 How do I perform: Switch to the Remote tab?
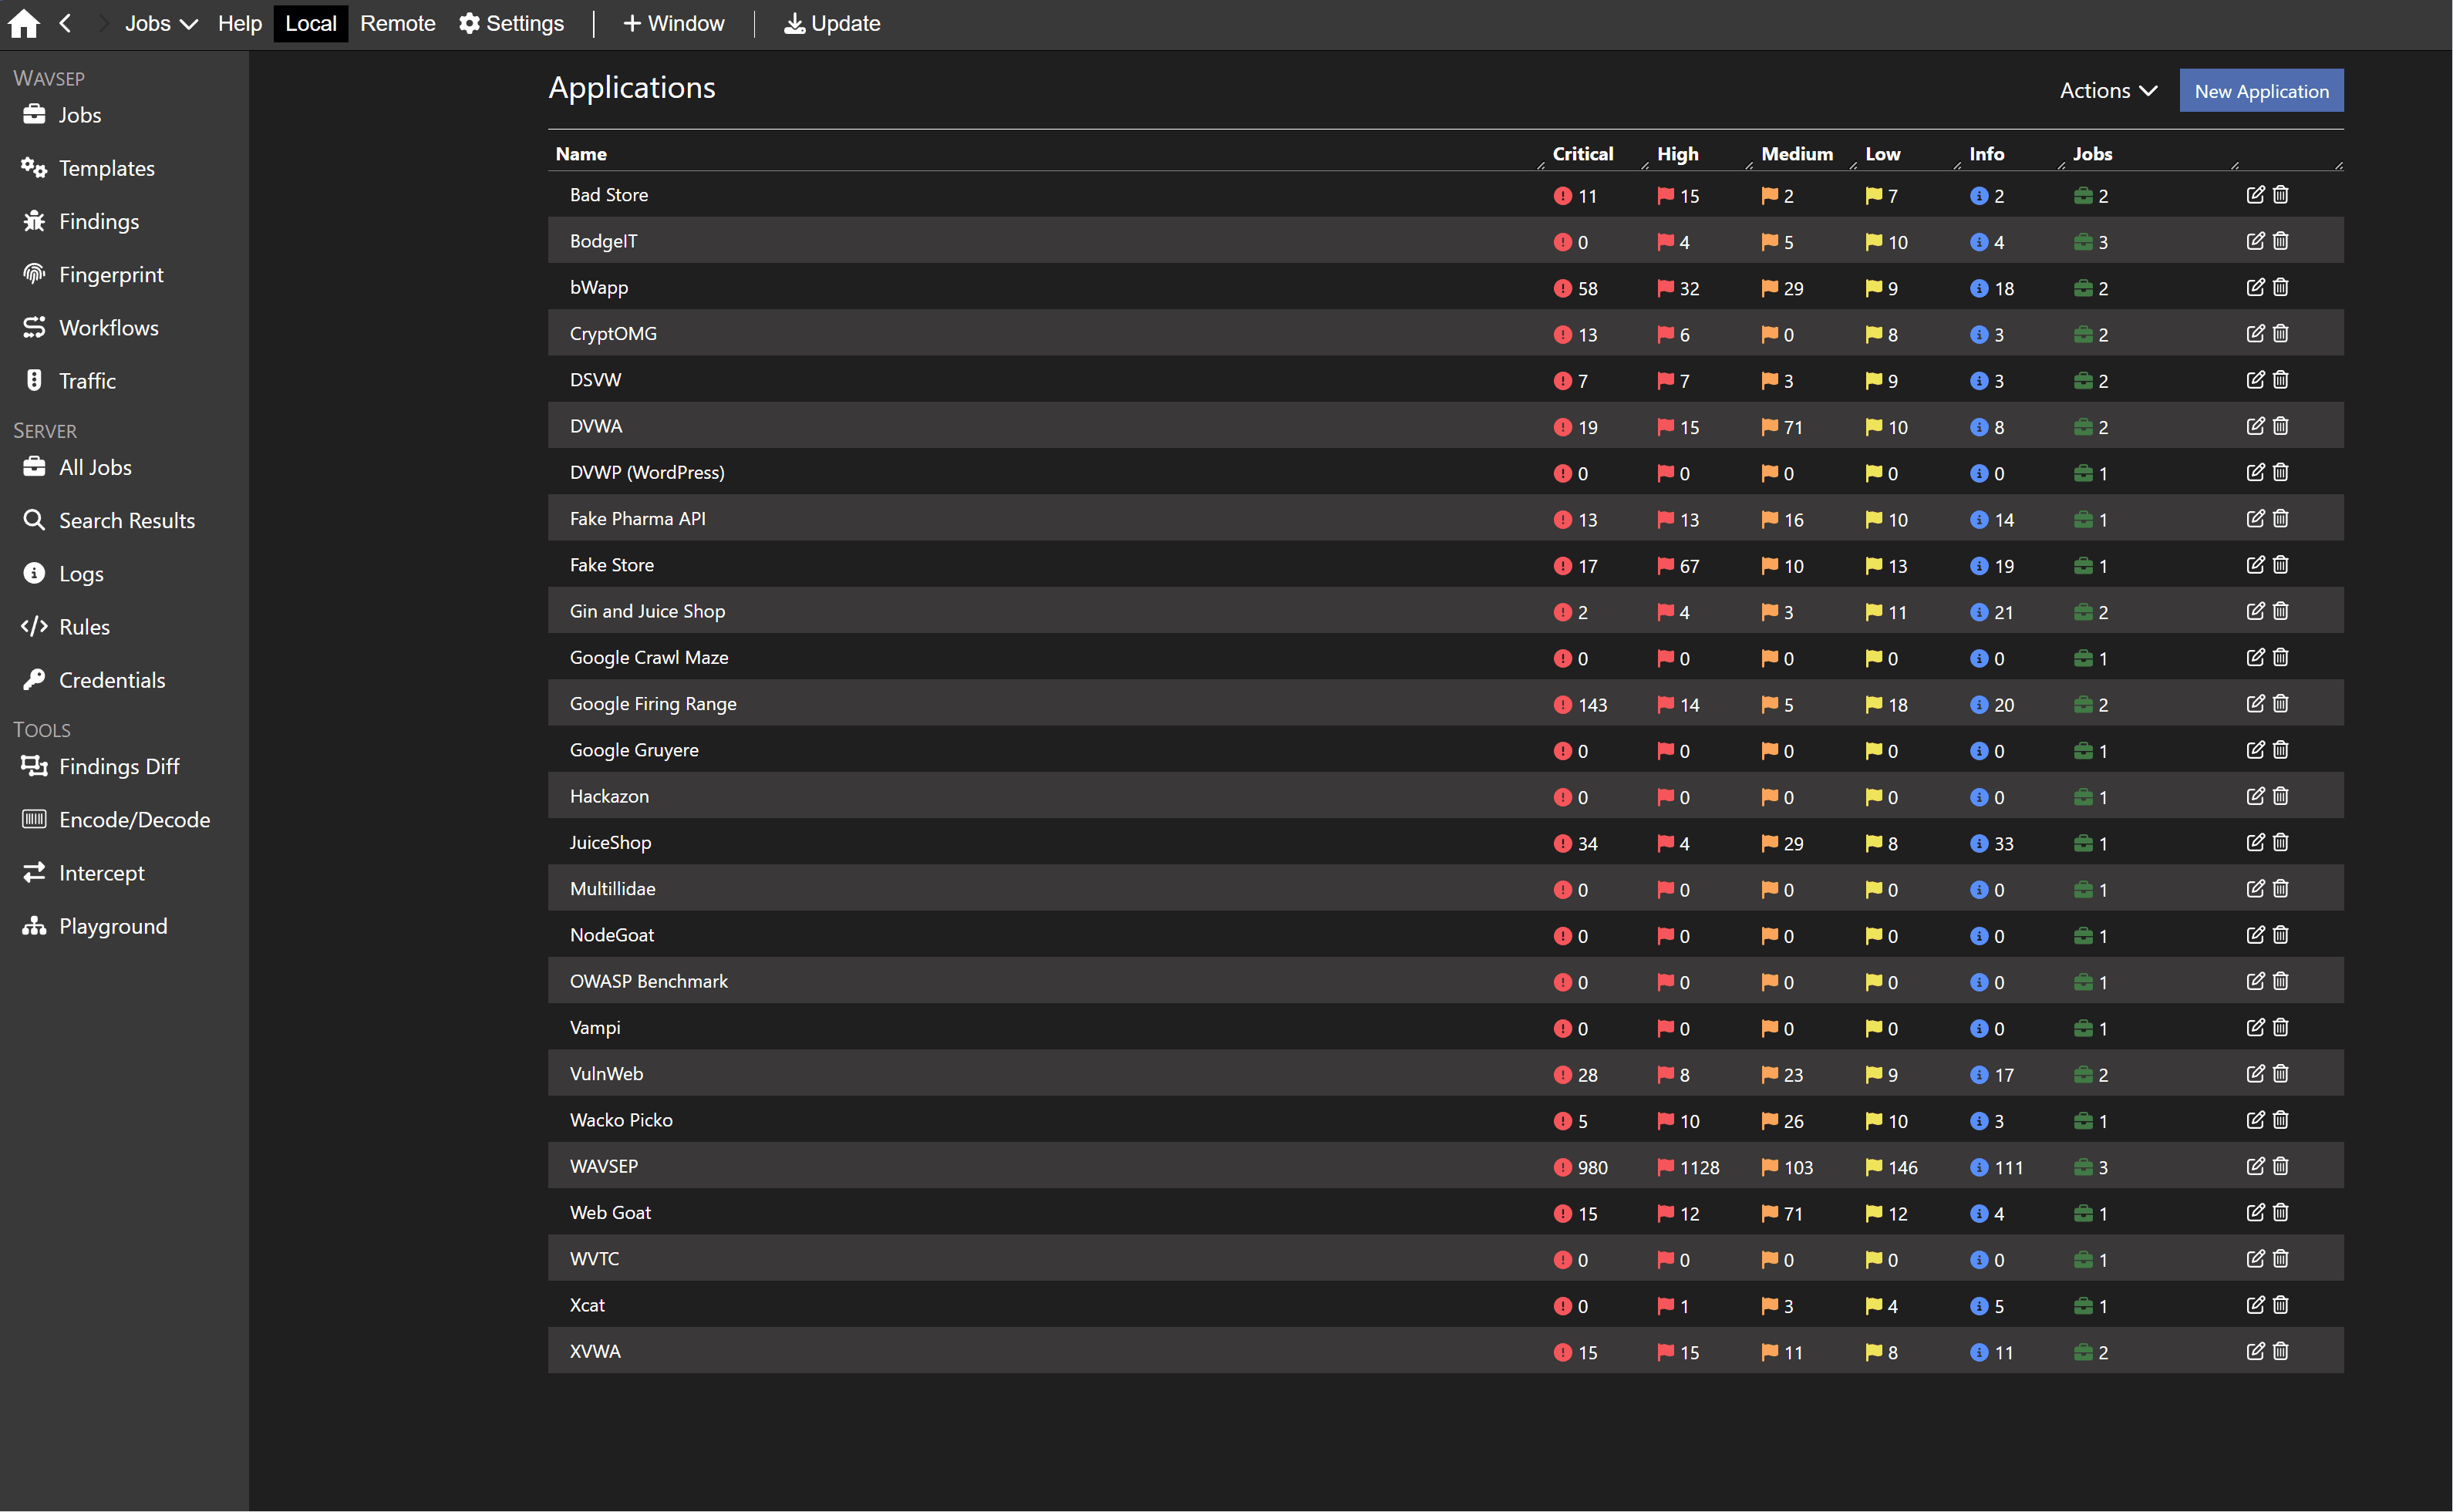pos(397,24)
